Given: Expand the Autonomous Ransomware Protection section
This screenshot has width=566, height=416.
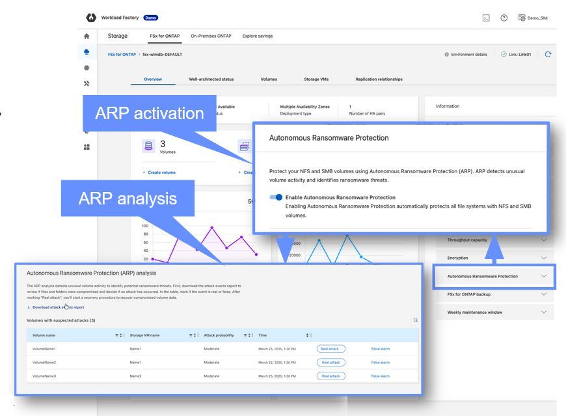Looking at the screenshot, I should tap(544, 276).
